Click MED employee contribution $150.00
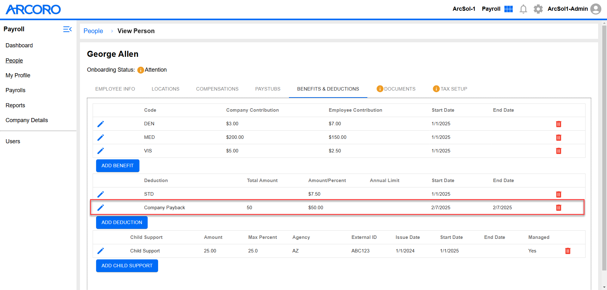Viewport: 607px width, 290px height. (338, 137)
